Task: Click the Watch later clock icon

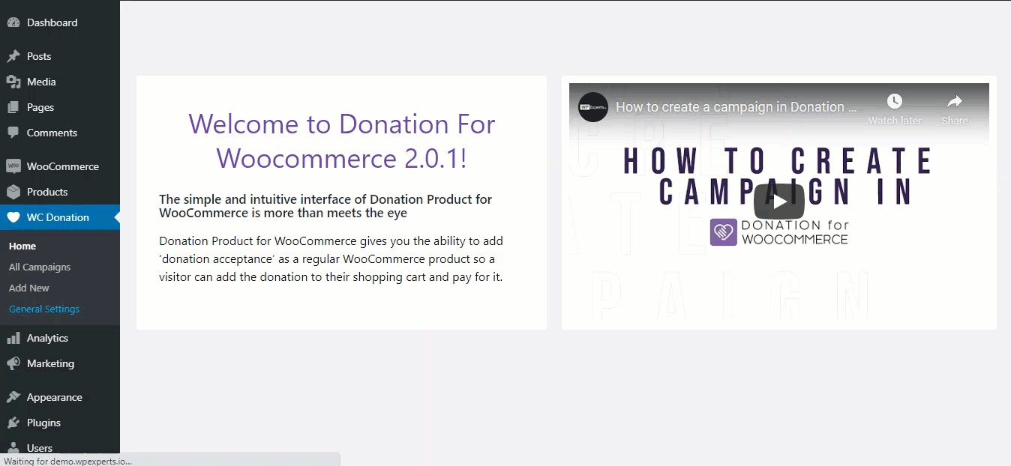Action: click(894, 101)
